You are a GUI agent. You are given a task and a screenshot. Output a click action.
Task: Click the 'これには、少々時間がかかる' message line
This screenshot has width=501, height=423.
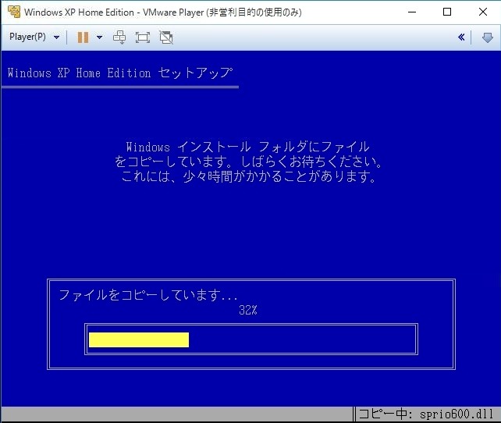pyautogui.click(x=248, y=176)
